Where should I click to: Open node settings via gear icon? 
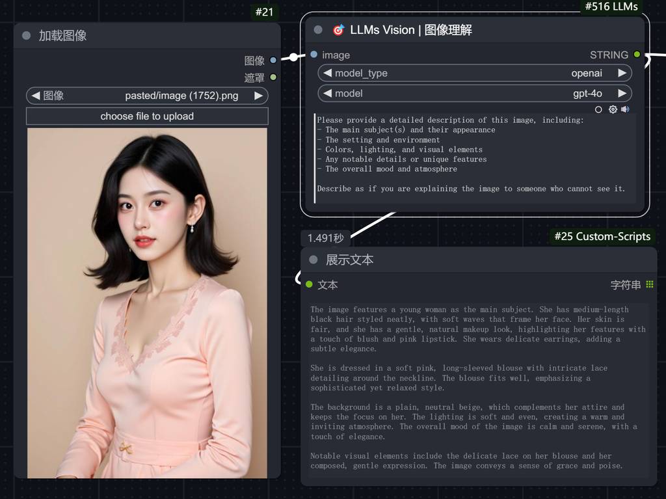coord(612,109)
